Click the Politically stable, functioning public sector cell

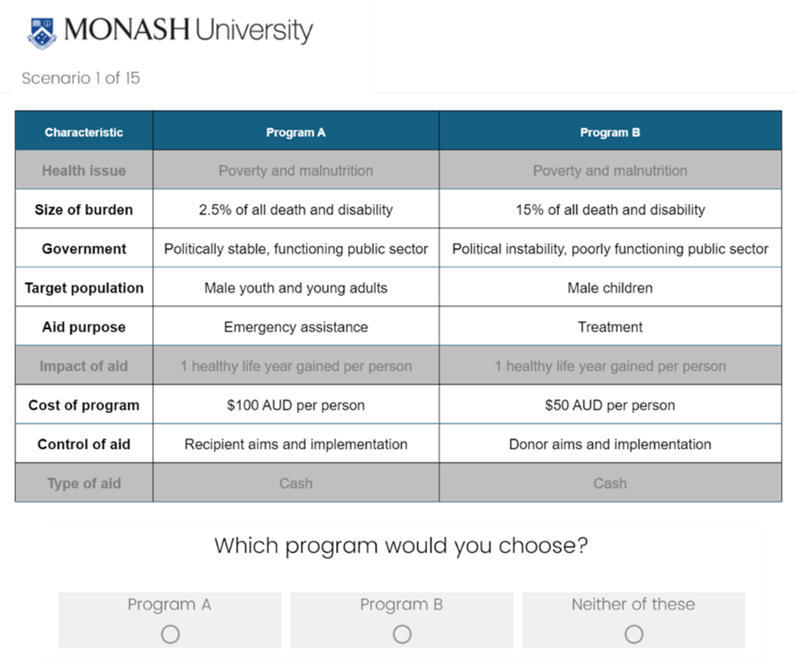pos(296,249)
